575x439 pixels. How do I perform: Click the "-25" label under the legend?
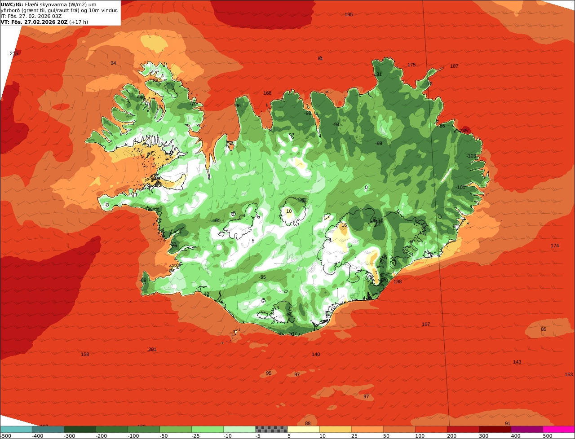coord(196,436)
